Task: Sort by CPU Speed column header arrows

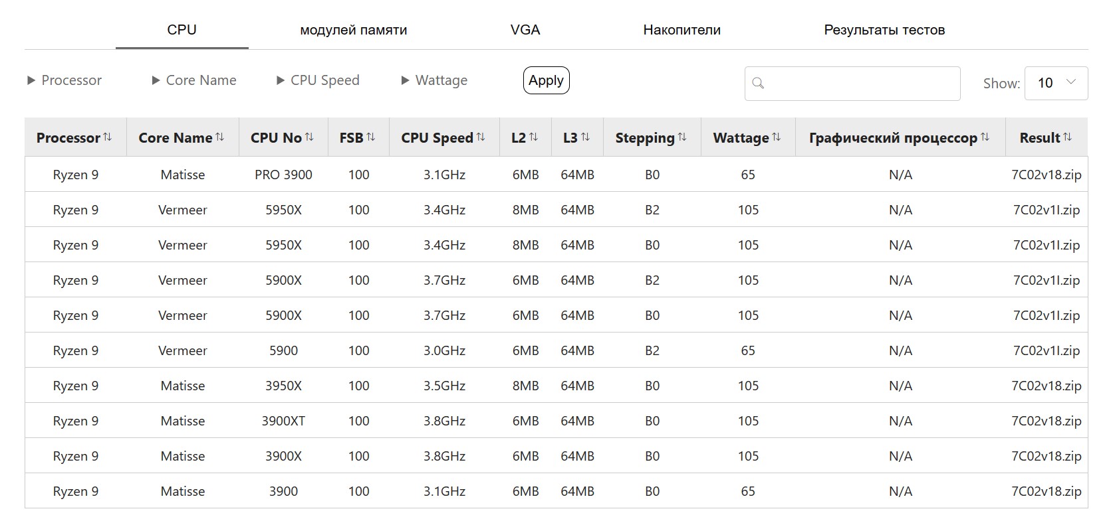Action: coord(481,137)
